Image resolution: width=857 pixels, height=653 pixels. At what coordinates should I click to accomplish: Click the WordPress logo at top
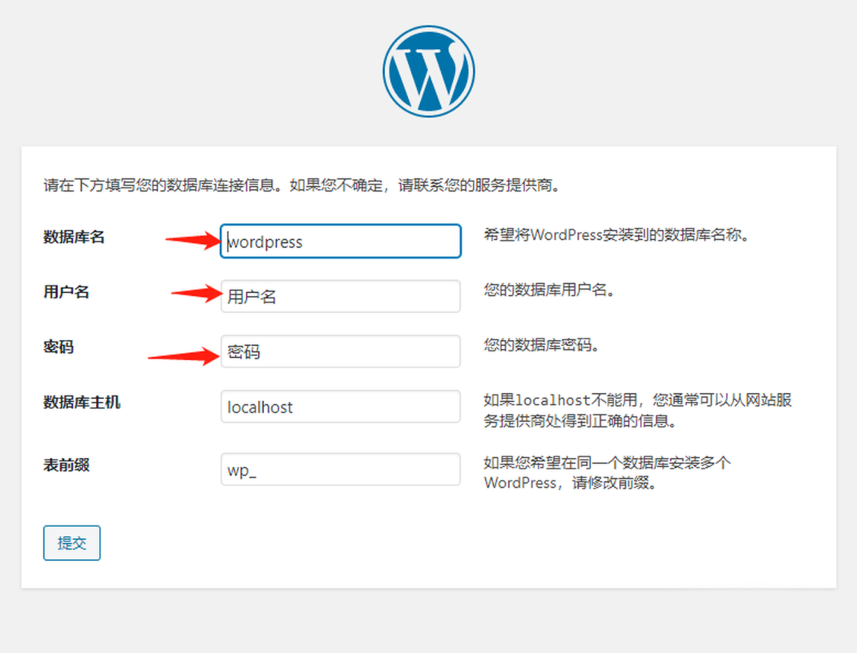point(428,71)
